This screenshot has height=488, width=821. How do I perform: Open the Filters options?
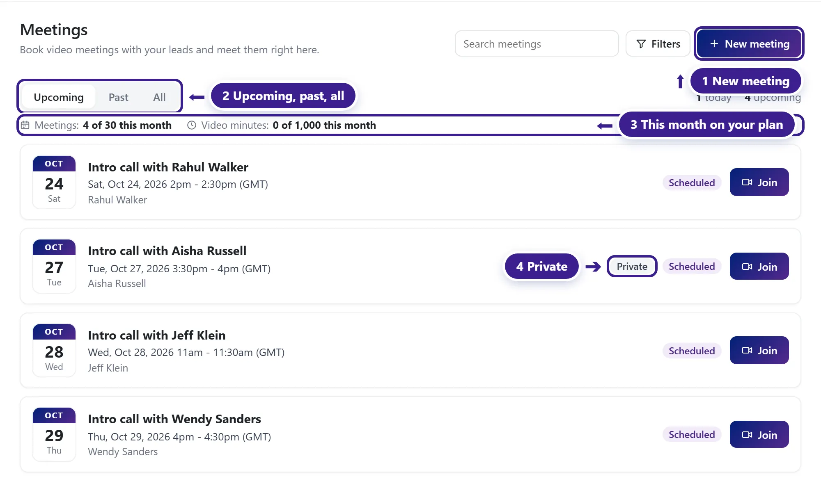pyautogui.click(x=658, y=43)
